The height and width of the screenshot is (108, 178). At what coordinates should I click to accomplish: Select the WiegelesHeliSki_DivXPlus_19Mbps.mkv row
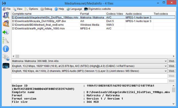pos(93,17)
